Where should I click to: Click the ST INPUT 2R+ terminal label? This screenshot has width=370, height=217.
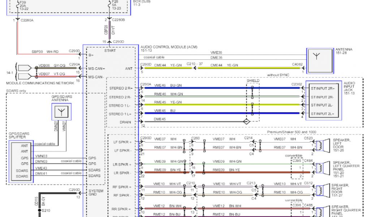coord(323,88)
